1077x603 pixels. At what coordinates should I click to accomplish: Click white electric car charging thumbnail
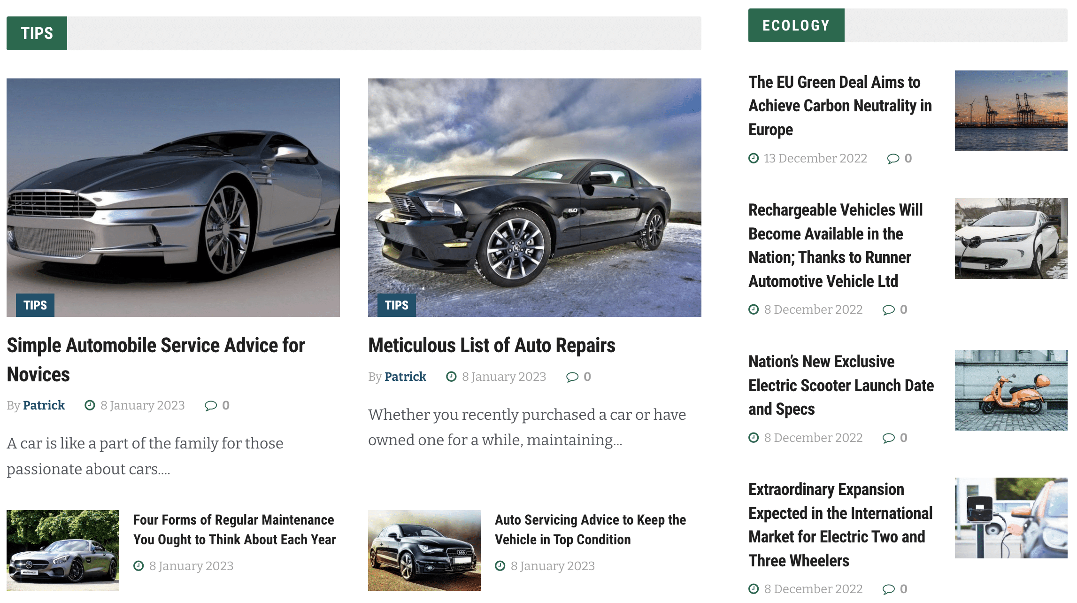pyautogui.click(x=1010, y=239)
